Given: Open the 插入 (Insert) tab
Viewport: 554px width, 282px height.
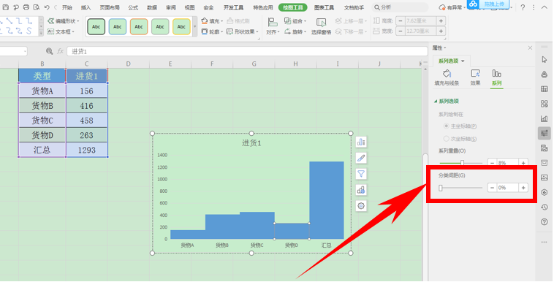Looking at the screenshot, I should coord(86,7).
